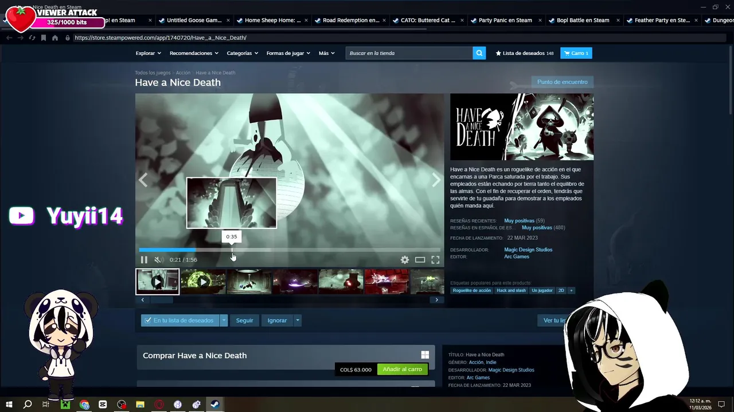The height and width of the screenshot is (412, 734).
Task: Open Lista de deseados (148)
Action: tap(525, 53)
